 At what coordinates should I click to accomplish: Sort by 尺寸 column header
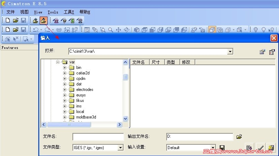pyautogui.click(x=157, y=62)
